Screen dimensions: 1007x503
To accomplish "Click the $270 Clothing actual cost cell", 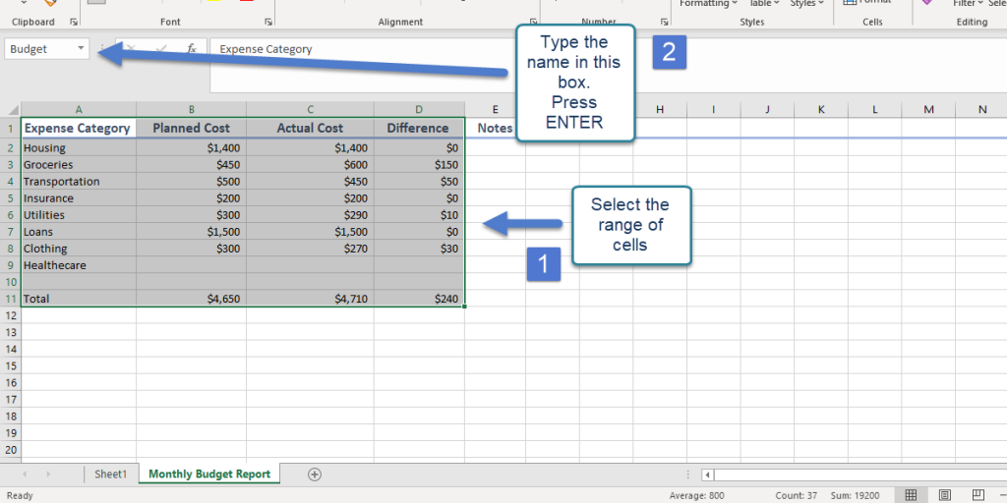I will pyautogui.click(x=310, y=249).
